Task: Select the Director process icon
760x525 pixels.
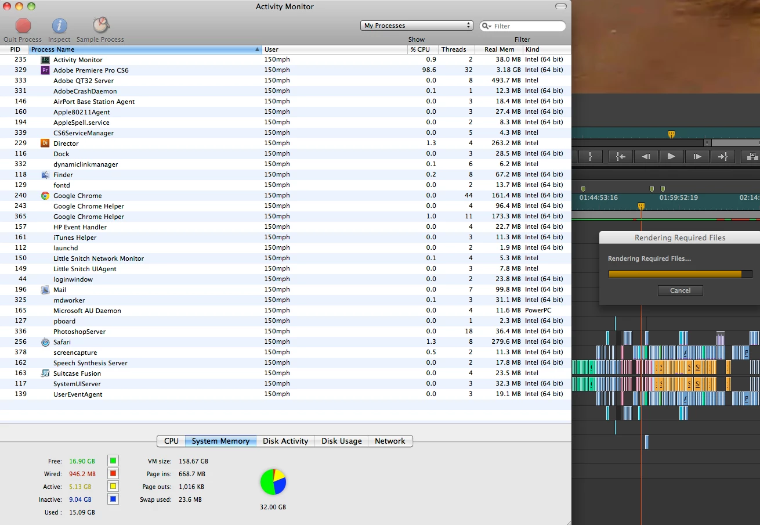Action: pyautogui.click(x=45, y=143)
